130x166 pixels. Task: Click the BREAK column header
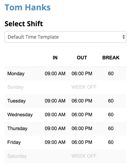[111, 58]
